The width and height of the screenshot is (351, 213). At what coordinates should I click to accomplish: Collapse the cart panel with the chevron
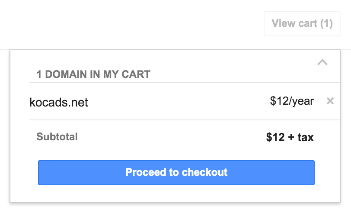pyautogui.click(x=322, y=62)
